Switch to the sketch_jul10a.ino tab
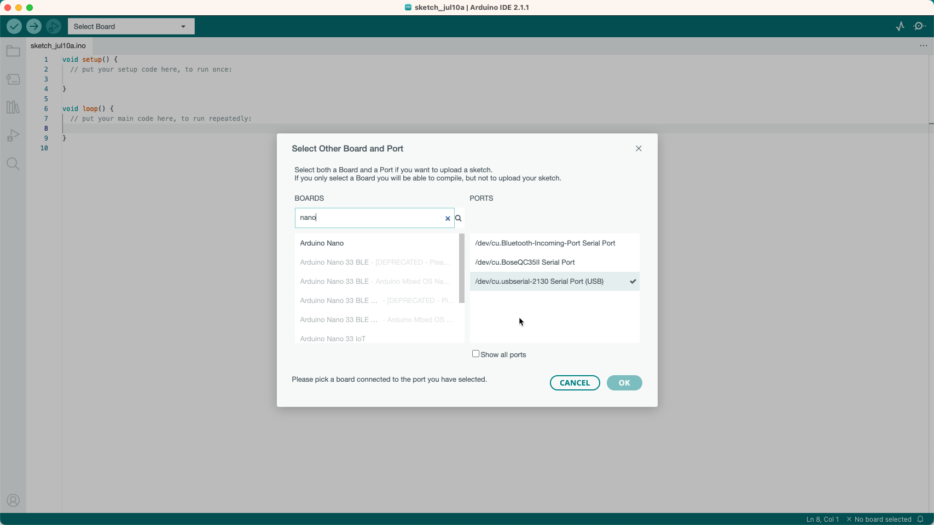The height and width of the screenshot is (525, 934). pos(58,46)
